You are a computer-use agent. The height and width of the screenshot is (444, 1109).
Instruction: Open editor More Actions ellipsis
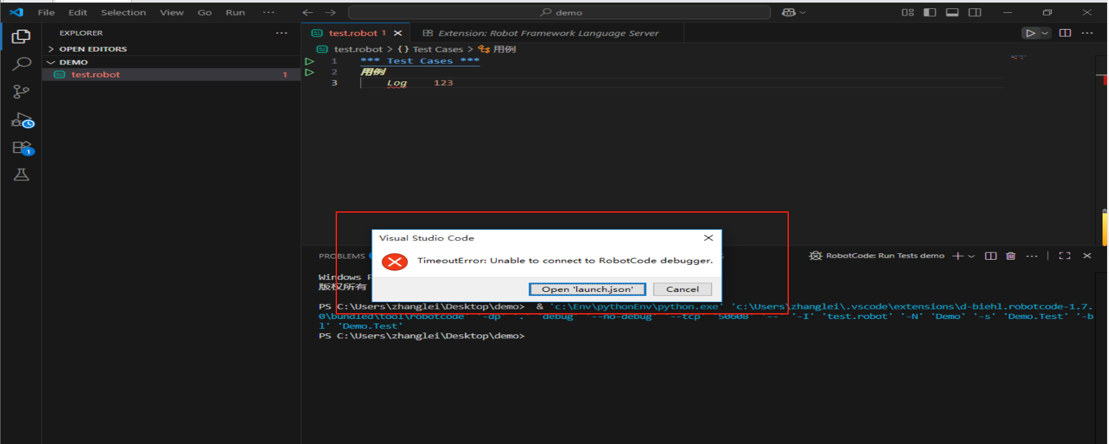coord(1087,33)
